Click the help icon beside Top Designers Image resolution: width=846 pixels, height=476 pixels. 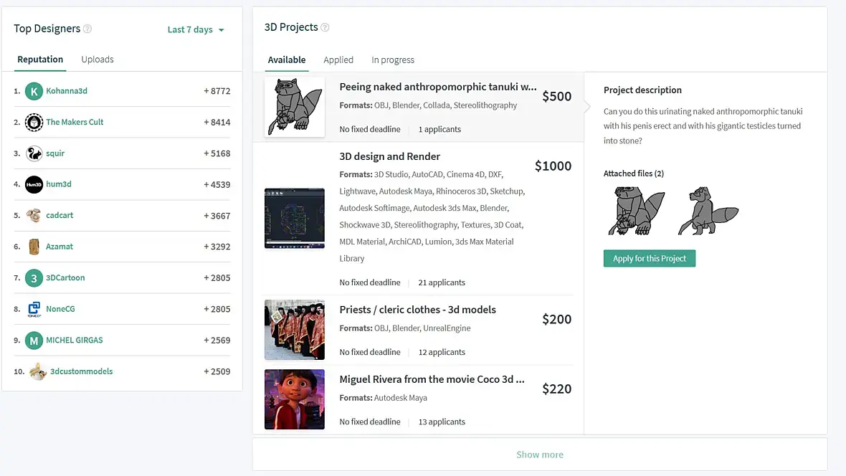(x=87, y=29)
